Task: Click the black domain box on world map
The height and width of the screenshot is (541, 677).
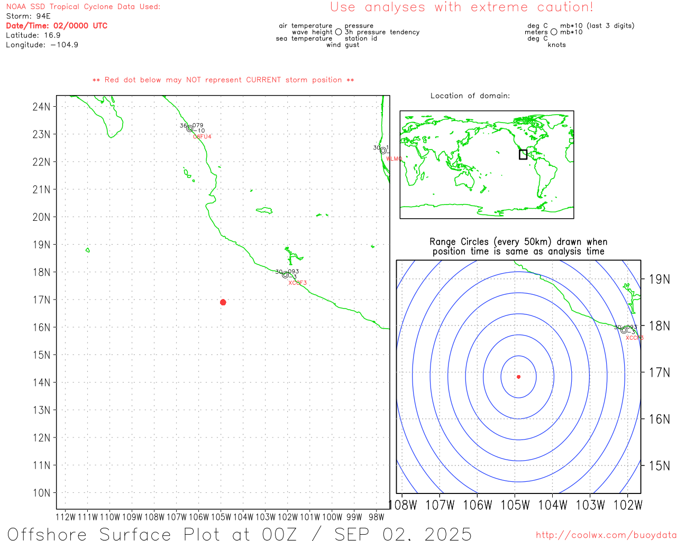Action: coord(523,154)
